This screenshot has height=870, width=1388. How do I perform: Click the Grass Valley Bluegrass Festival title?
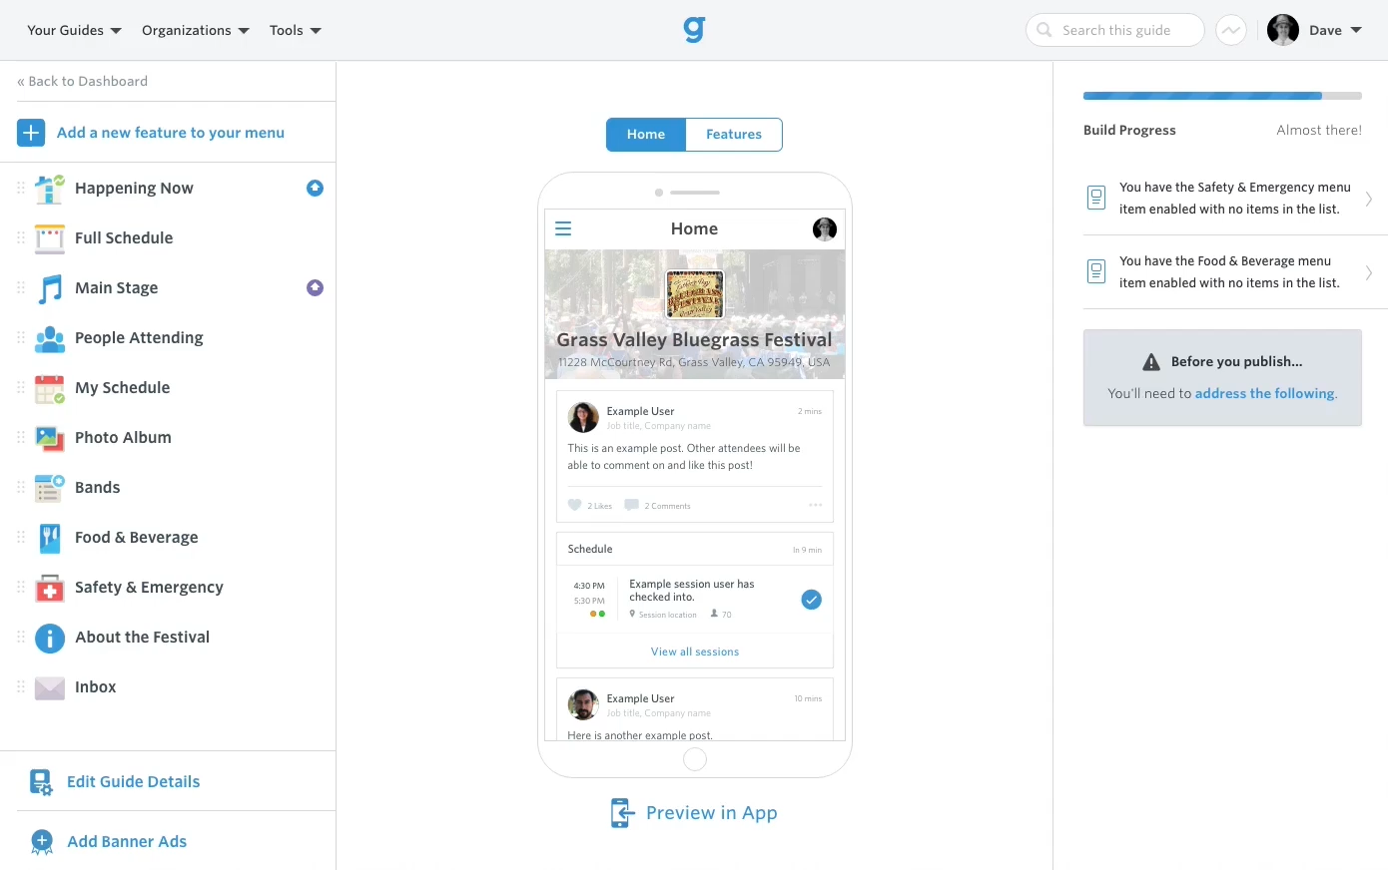pyautogui.click(x=694, y=340)
